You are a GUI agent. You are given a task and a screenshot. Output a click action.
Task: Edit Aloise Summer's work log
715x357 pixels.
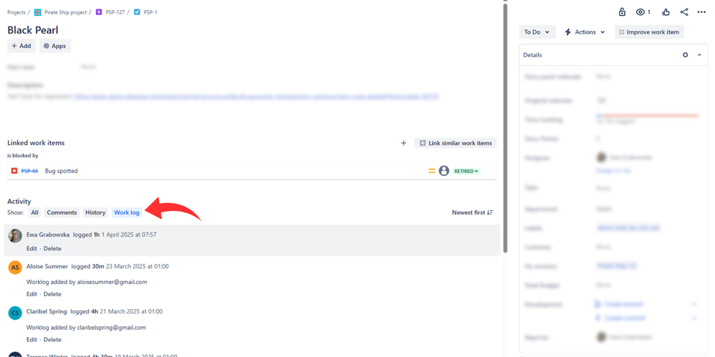(x=31, y=294)
